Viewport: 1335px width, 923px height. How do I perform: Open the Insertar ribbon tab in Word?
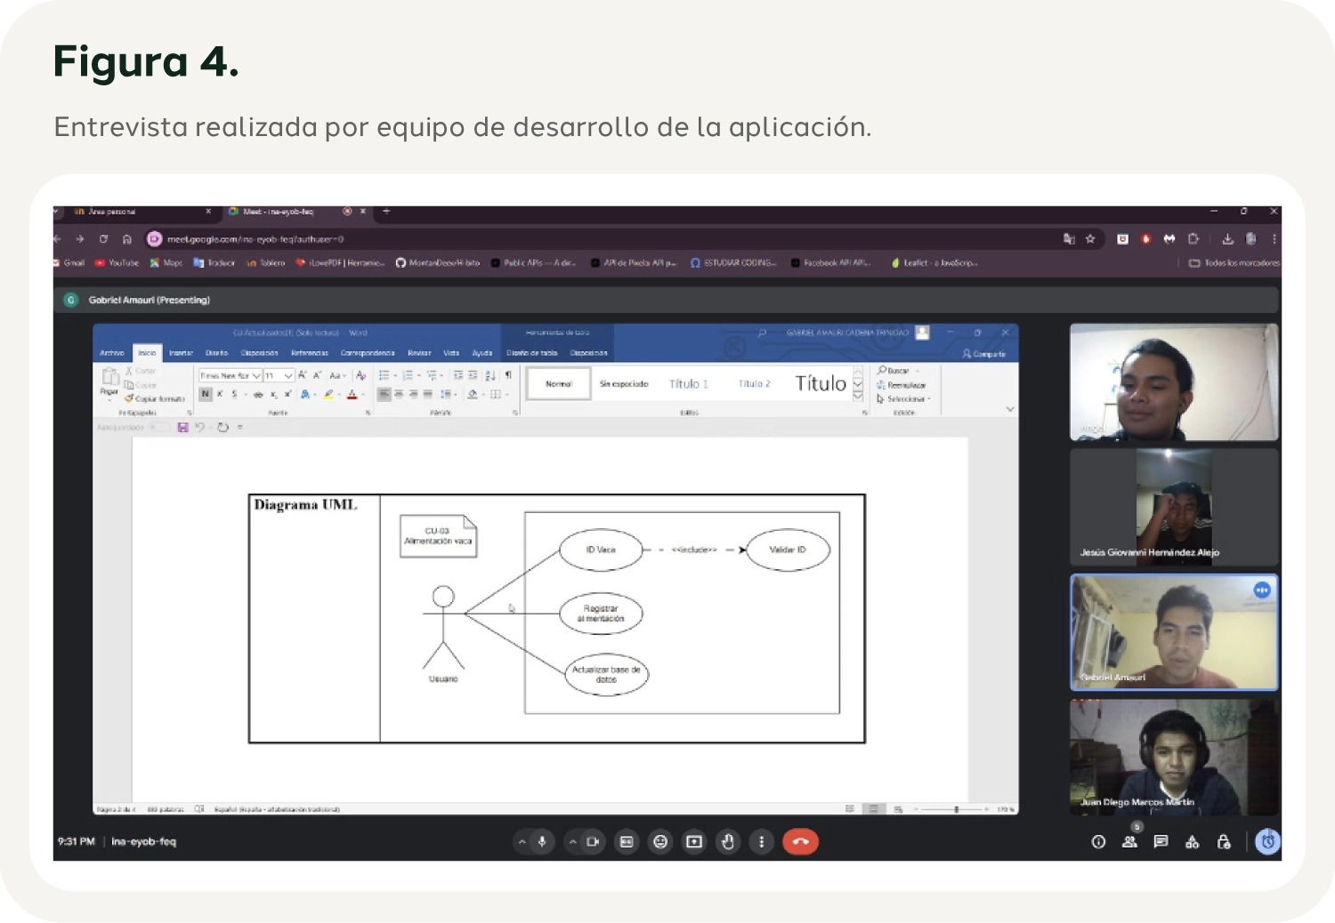coord(181,353)
